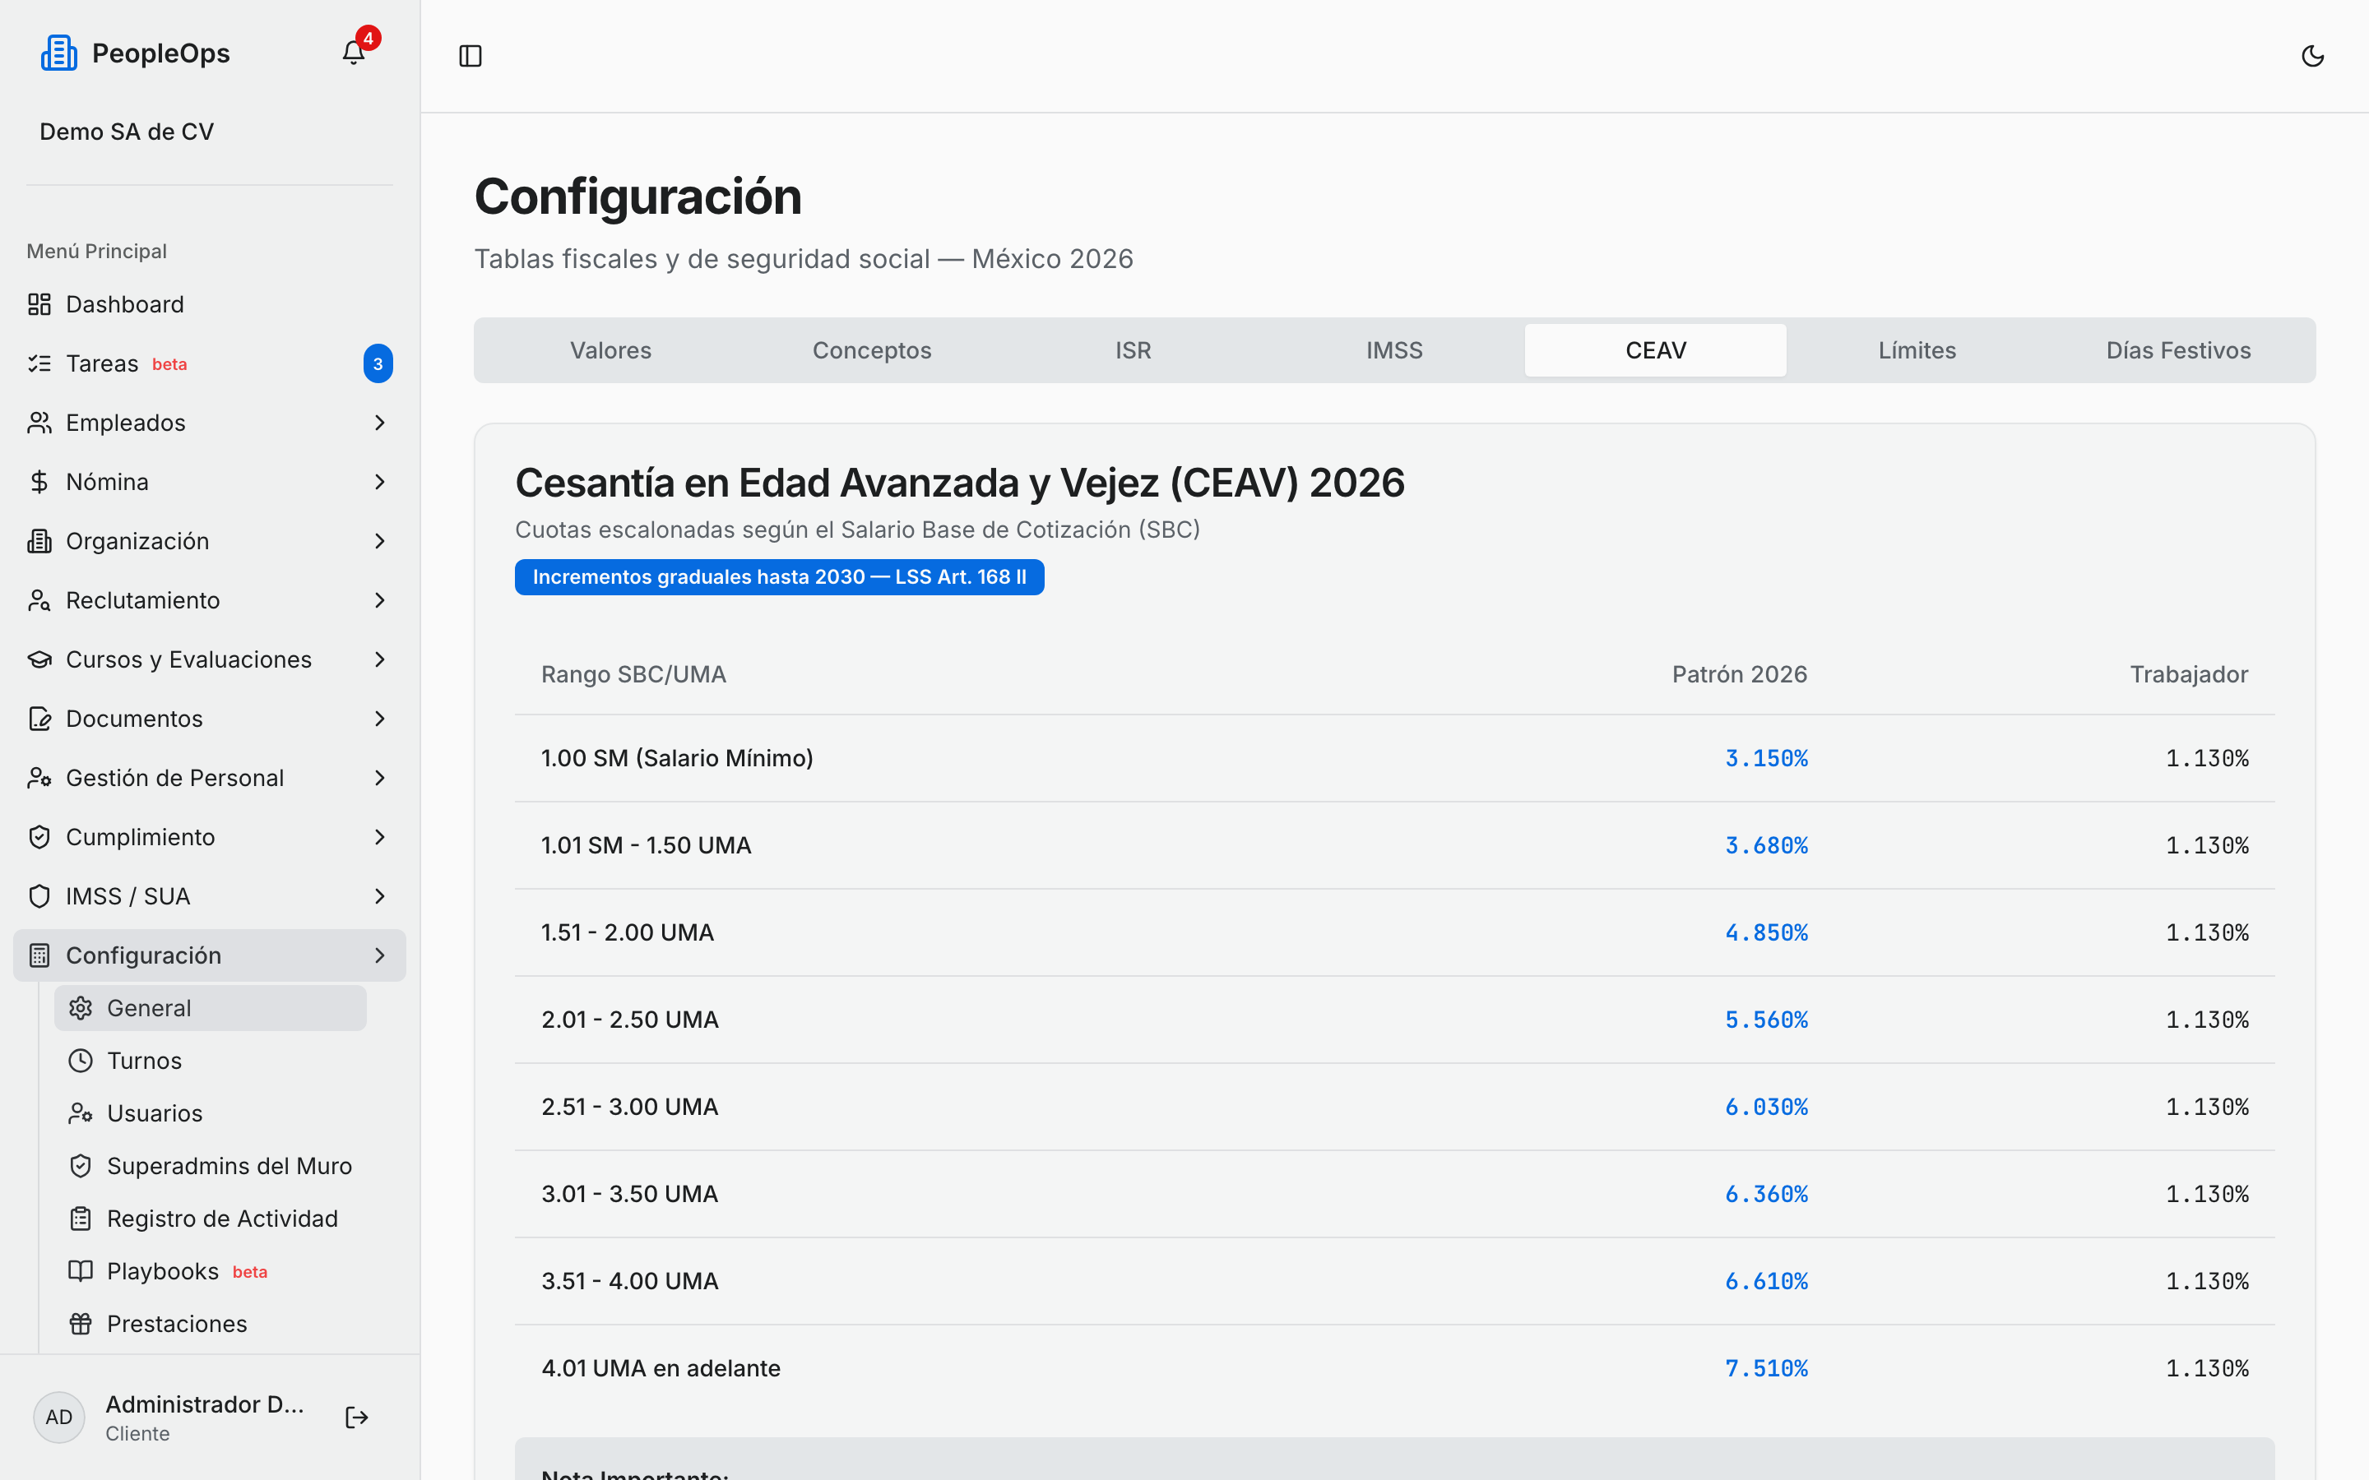The image size is (2369, 1480).
Task: Open the Turnos settings page
Action: tap(211, 1061)
